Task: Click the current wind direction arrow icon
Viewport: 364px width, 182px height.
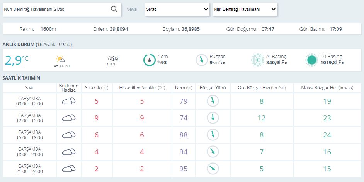Action: [x=201, y=60]
